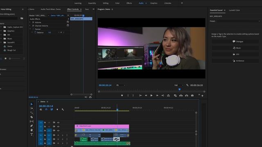Click Go to In point button
This screenshot has height=147, width=262.
click(x=140, y=96)
